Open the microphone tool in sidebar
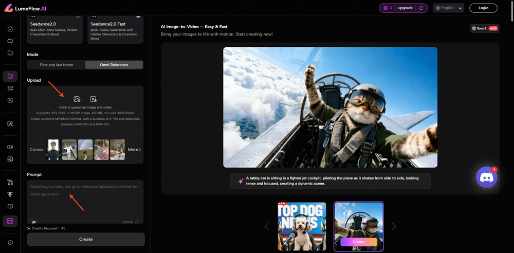Viewport: 514px width, 253px height. [10, 194]
